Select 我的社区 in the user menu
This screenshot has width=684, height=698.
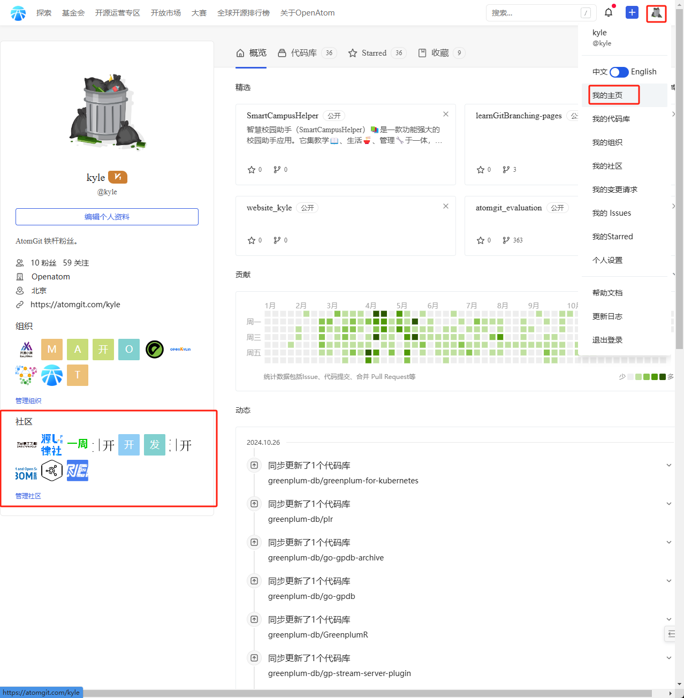coord(624,166)
